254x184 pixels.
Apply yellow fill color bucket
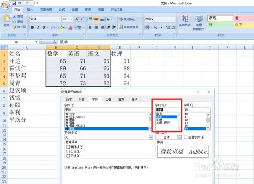(62, 27)
